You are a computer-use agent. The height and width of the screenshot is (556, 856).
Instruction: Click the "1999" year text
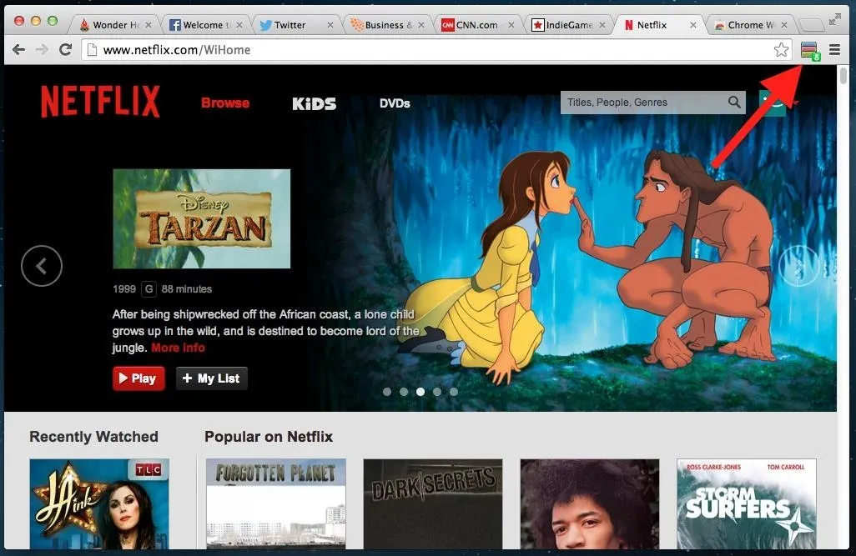pos(124,289)
